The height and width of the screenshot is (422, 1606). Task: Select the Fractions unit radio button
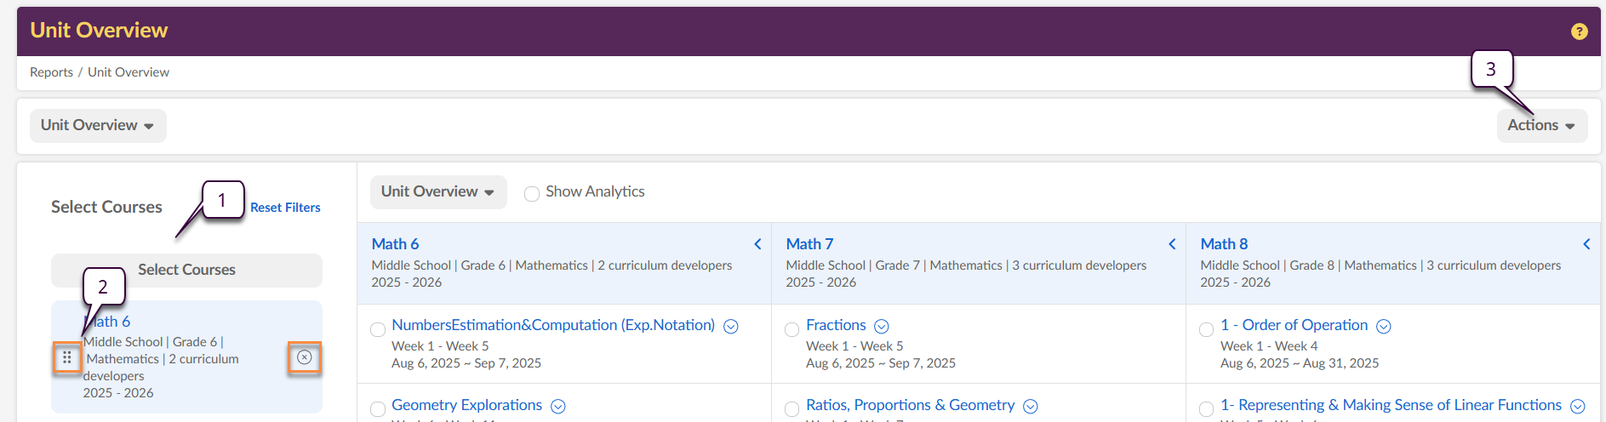point(792,329)
